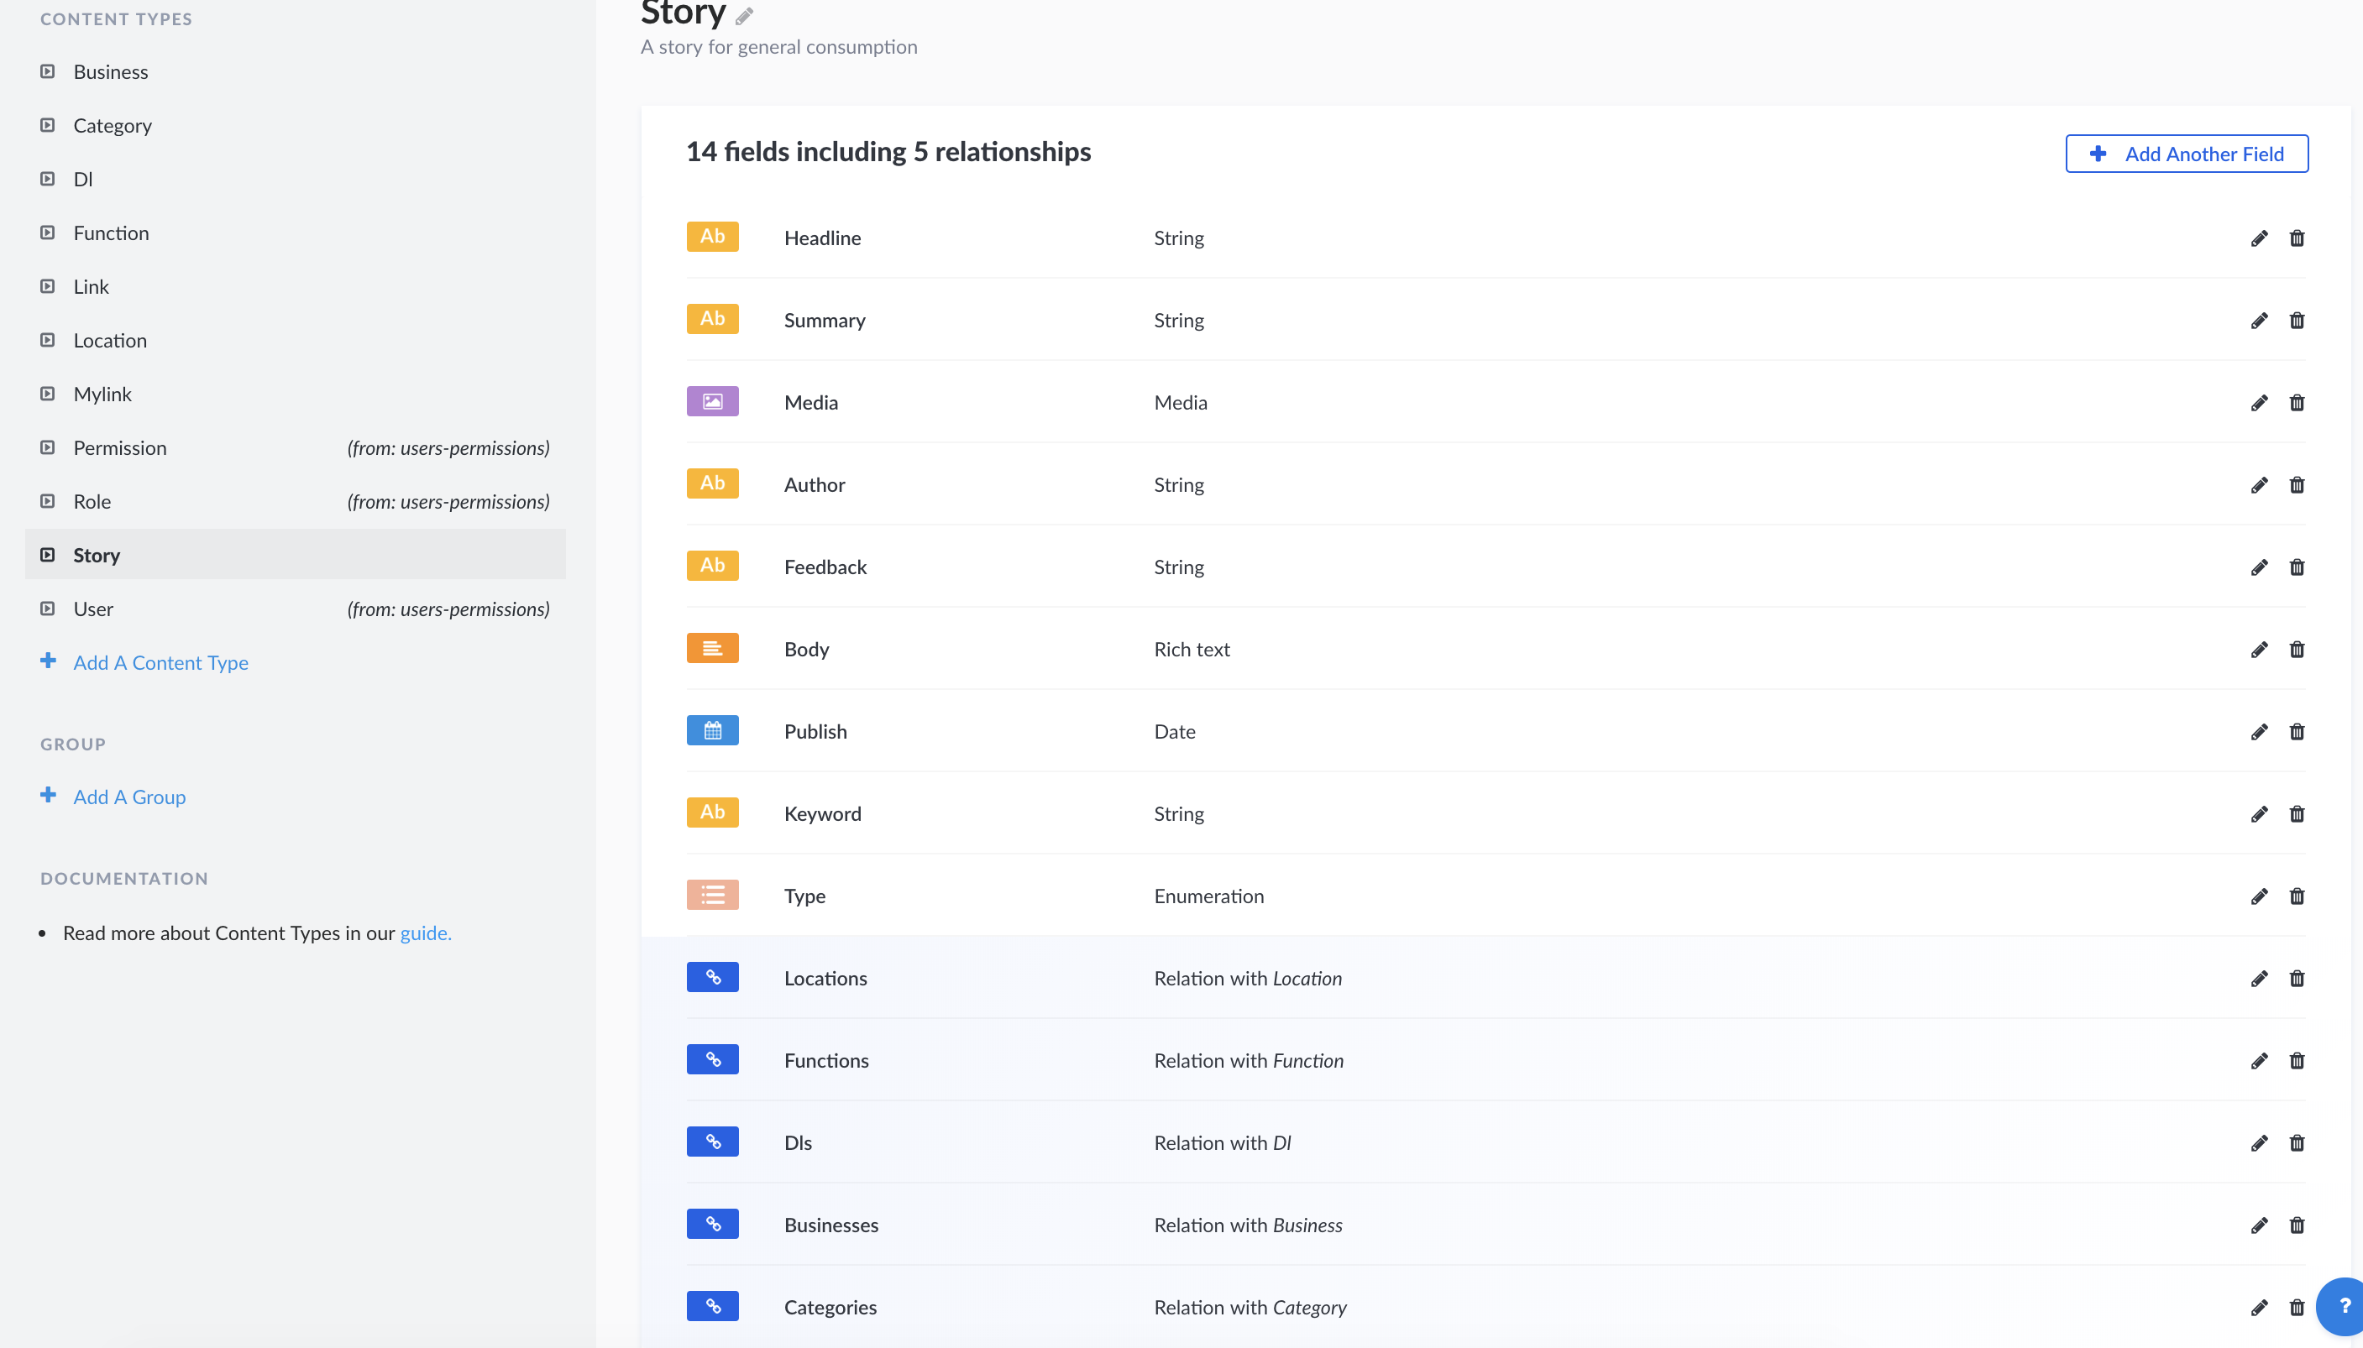The height and width of the screenshot is (1348, 2363).
Task: Click the relation icon beside Locations
Action: pos(711,977)
